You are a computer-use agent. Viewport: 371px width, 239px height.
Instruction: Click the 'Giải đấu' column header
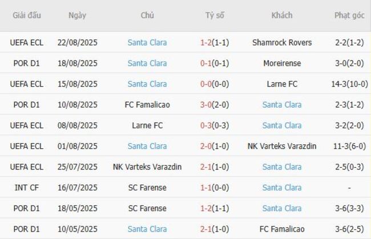pos(27,15)
